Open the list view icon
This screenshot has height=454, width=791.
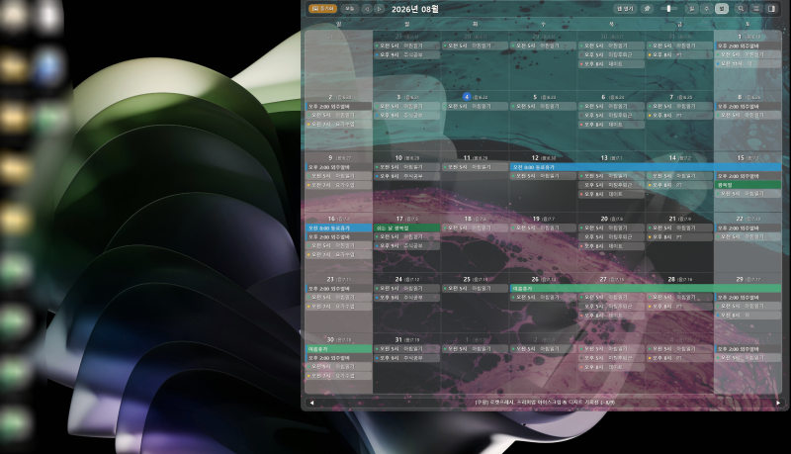coord(755,9)
